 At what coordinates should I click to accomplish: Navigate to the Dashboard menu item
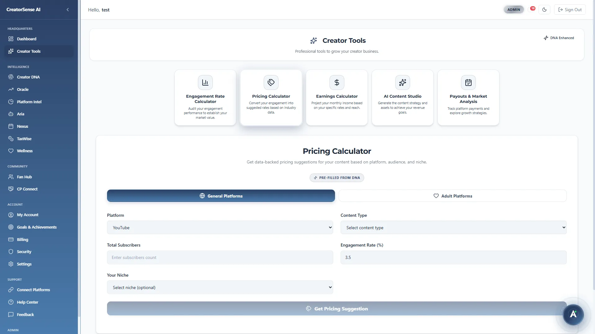pos(26,39)
